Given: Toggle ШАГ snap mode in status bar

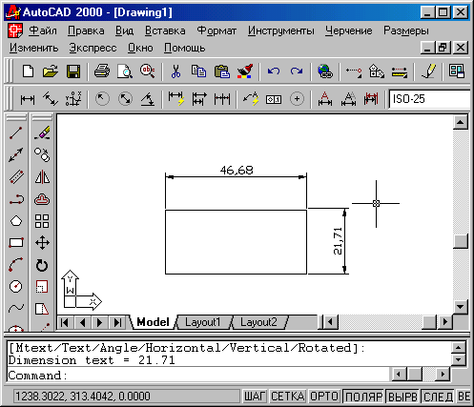Looking at the screenshot, I should point(255,397).
